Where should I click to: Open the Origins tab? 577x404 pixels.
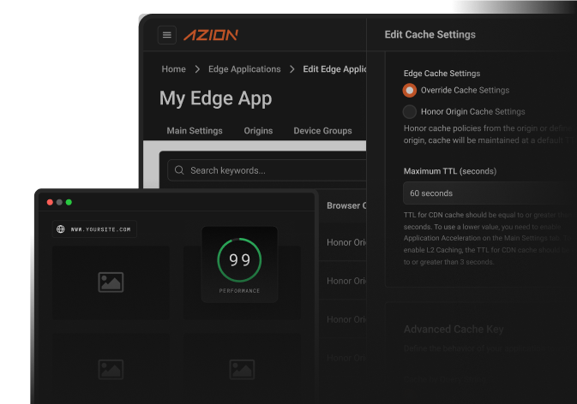(258, 131)
